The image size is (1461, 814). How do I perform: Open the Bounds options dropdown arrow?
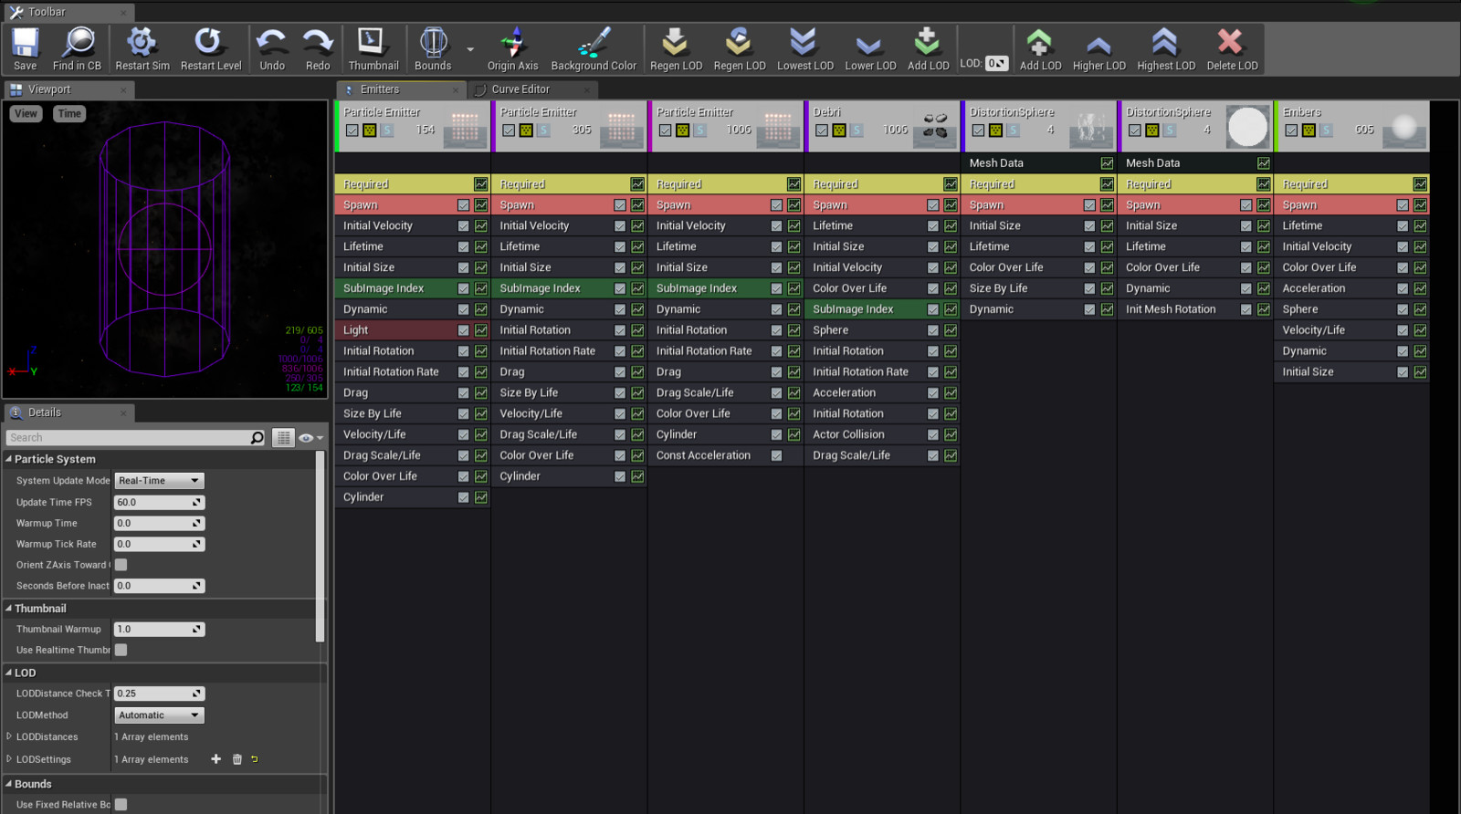click(x=470, y=49)
